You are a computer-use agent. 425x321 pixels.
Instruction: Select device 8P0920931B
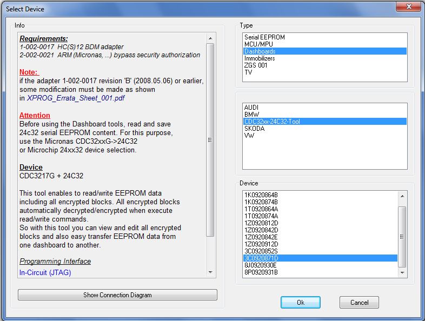[x=321, y=272]
